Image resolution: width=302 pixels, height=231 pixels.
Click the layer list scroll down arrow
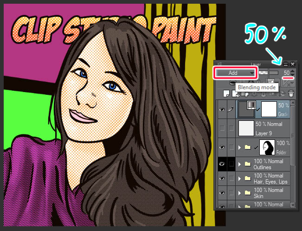[293, 205]
